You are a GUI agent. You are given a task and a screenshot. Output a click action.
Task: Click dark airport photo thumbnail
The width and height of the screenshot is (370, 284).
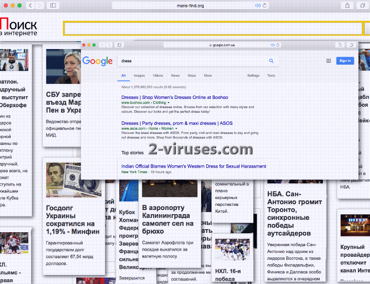click(x=170, y=188)
